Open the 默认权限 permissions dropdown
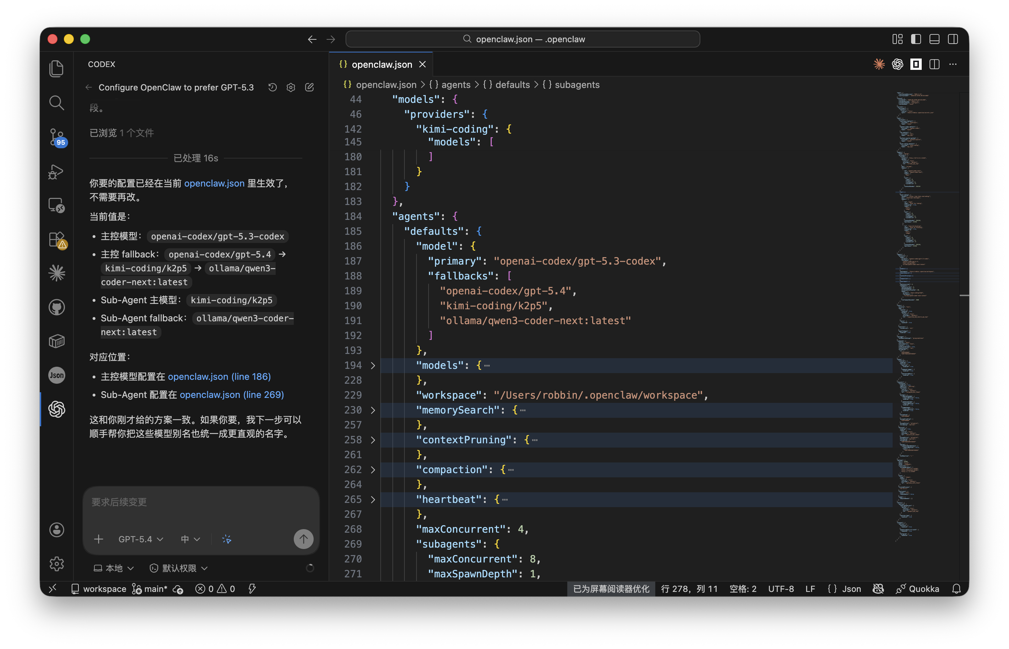 179,568
